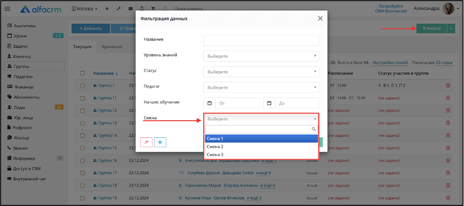Click Александра's profile avatar

448,9
